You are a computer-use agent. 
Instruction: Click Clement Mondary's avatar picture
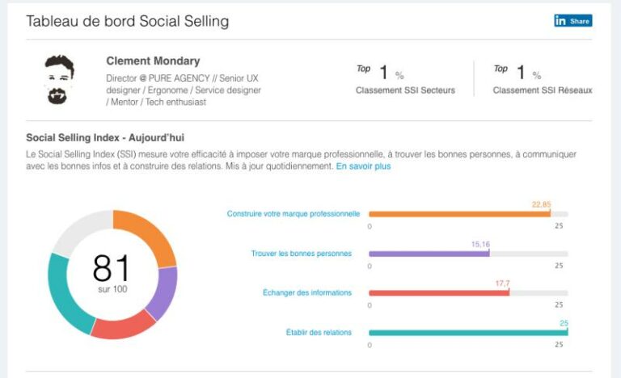(x=58, y=80)
